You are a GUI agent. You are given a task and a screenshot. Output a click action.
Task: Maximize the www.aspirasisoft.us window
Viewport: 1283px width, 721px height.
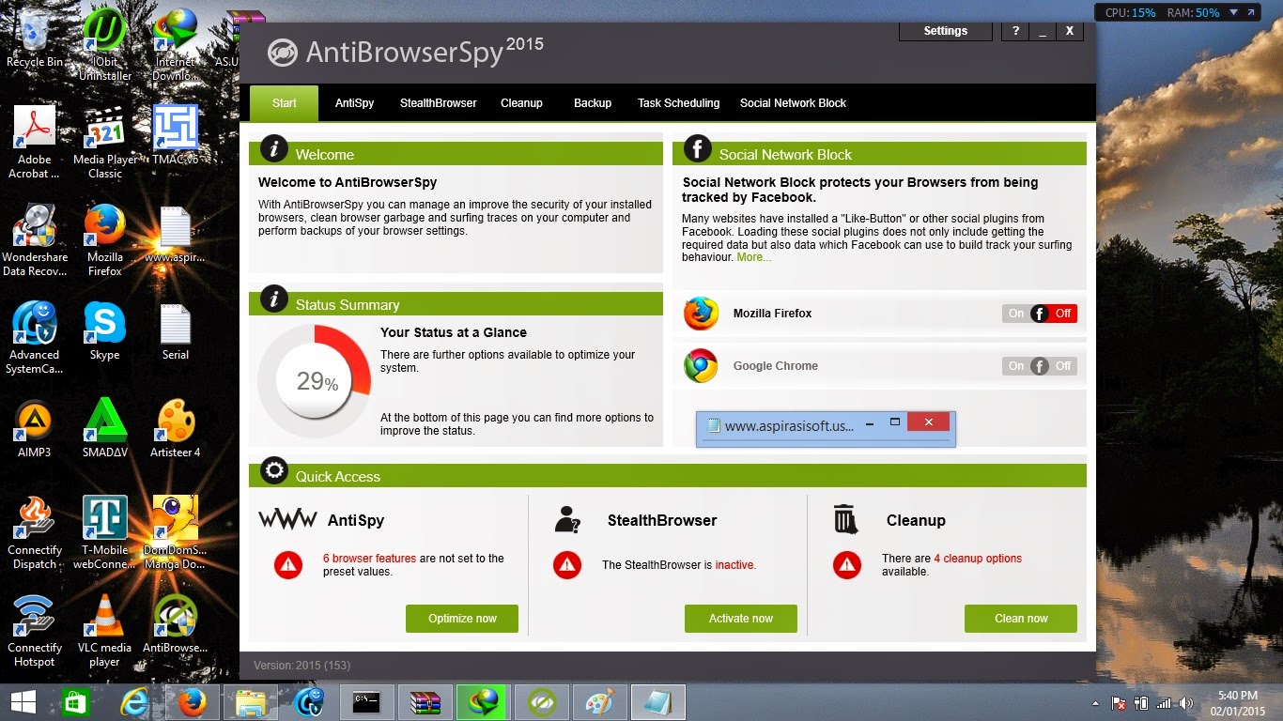pos(895,423)
